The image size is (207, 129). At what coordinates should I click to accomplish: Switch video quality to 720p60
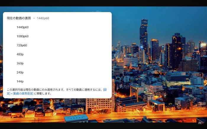point(22,45)
